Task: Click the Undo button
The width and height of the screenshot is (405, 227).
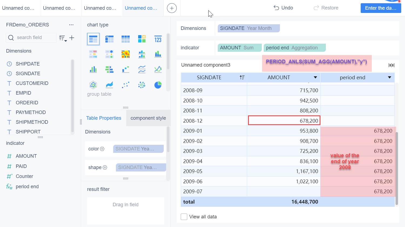Action: point(283,8)
